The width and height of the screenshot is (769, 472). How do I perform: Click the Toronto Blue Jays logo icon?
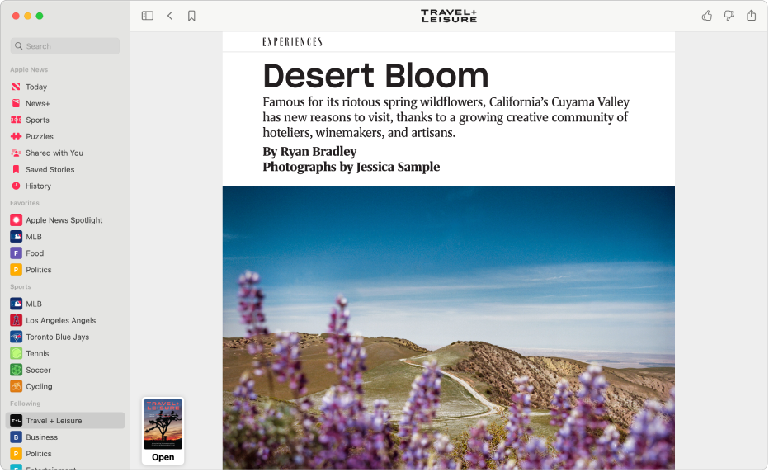click(17, 337)
